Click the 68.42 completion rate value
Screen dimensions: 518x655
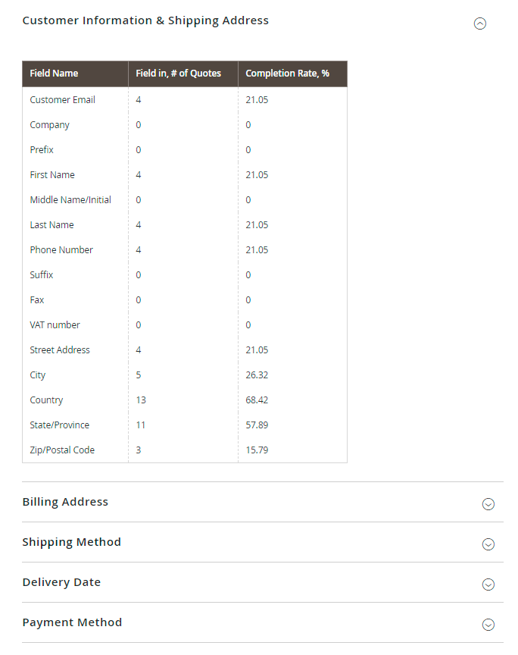[x=257, y=400]
